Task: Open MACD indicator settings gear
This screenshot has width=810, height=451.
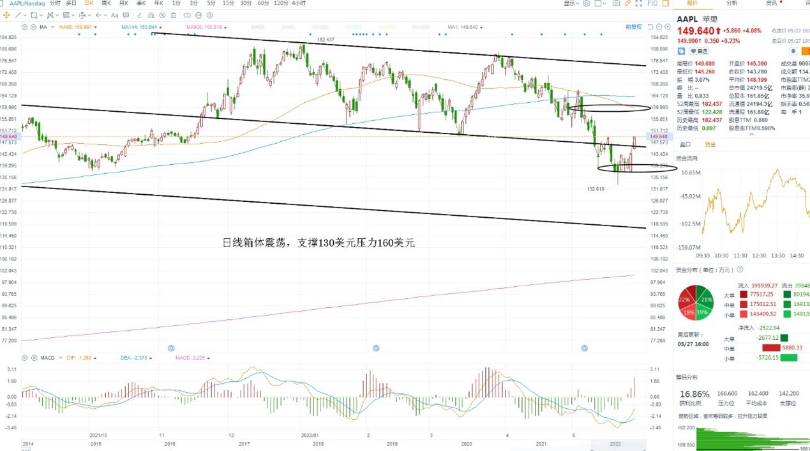Action: pos(24,358)
